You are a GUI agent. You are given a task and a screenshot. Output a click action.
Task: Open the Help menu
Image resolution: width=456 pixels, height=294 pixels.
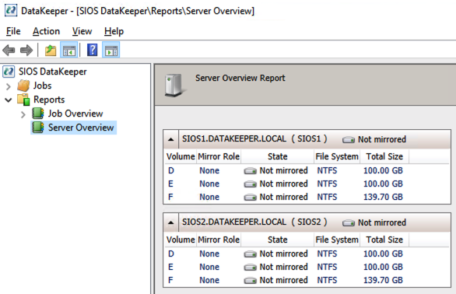[x=114, y=31]
